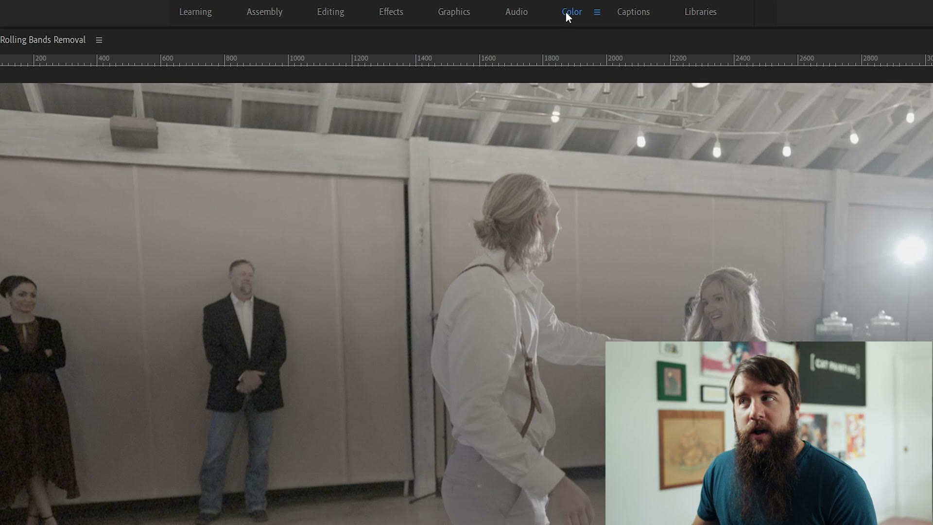Switch to the Audio workspace
The width and height of the screenshot is (933, 525).
[x=516, y=12]
